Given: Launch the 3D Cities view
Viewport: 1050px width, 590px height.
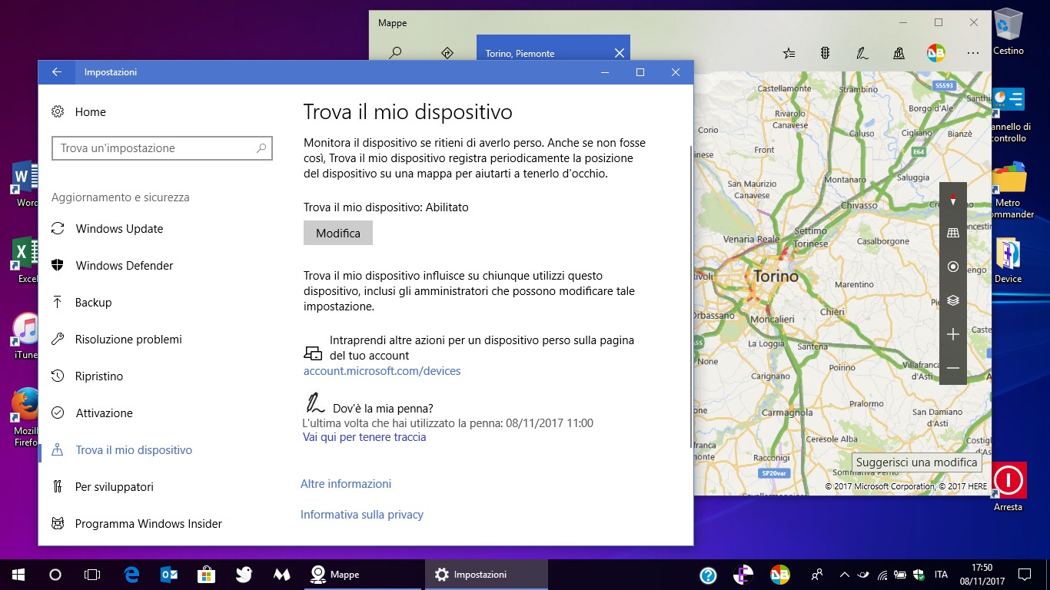Looking at the screenshot, I should tap(898, 54).
